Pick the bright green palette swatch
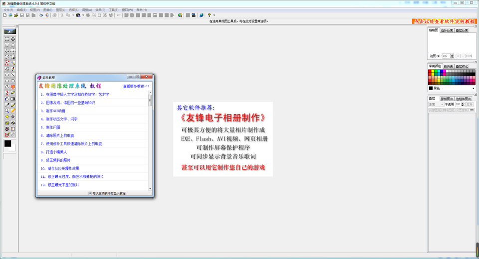 [x=436, y=71]
